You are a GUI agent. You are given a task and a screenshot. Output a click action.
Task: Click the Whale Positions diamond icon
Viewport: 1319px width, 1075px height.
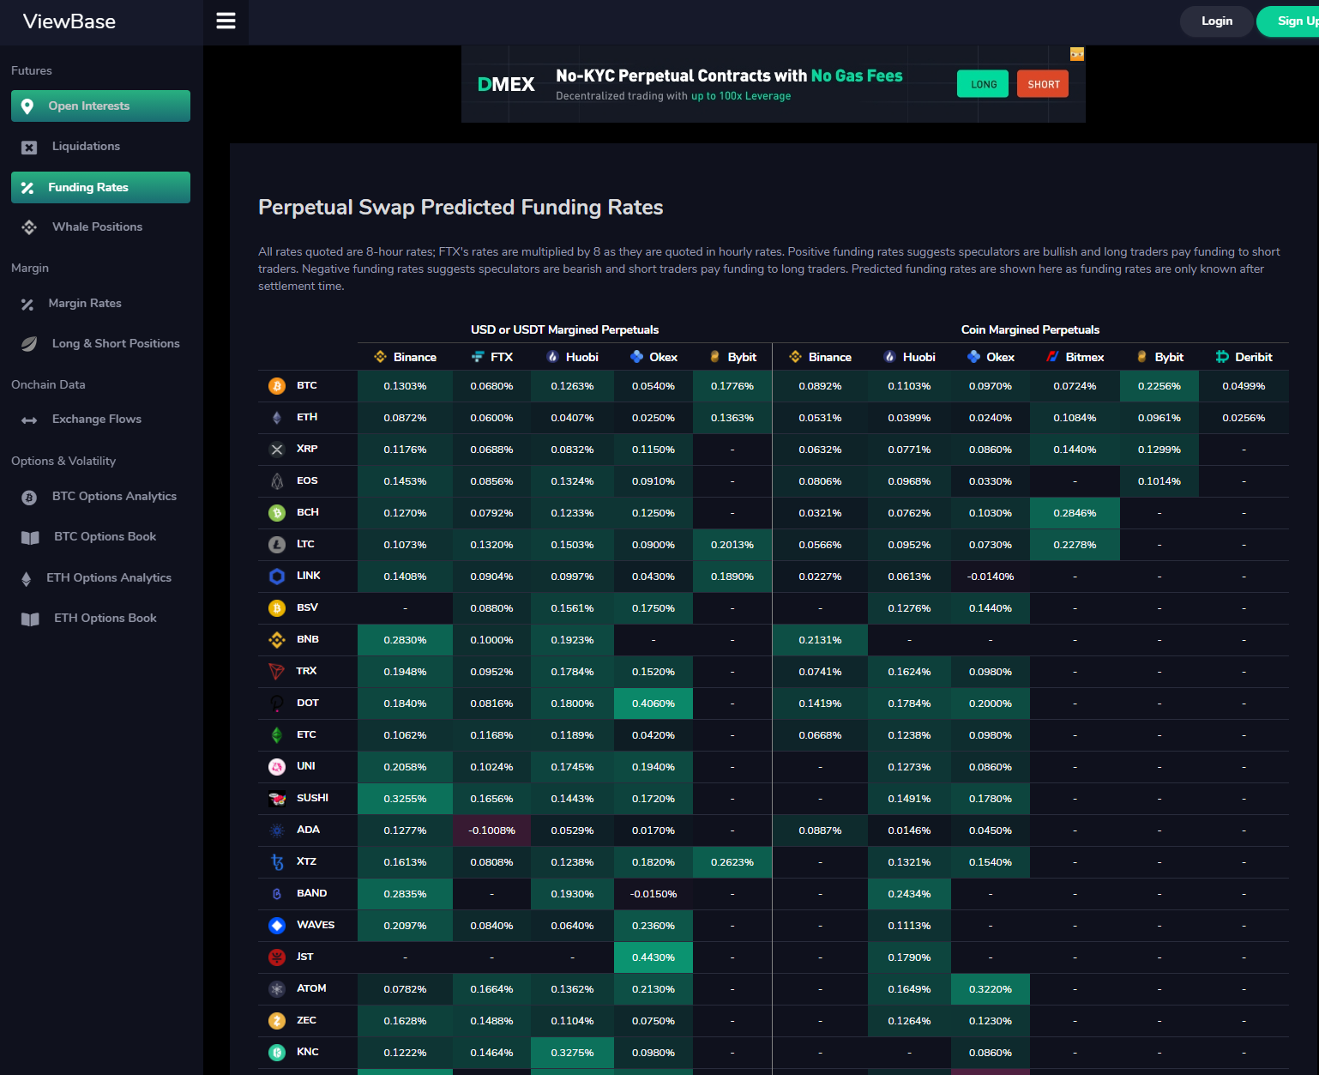(x=29, y=227)
